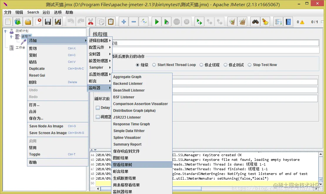
Task: Expand the 前置处理器 submenu
Action: (x=100, y=61)
